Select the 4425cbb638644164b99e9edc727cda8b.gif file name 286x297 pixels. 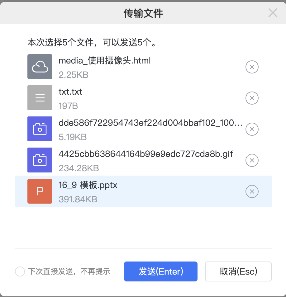point(146,154)
